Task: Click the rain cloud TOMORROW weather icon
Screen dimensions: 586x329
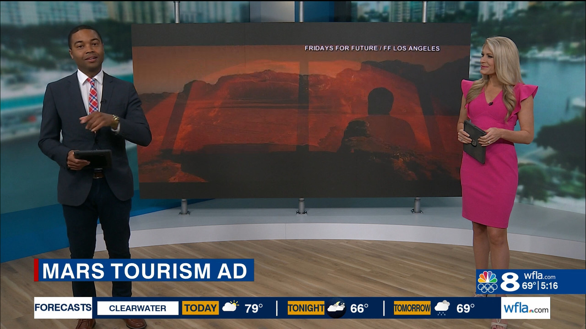Action: pos(442,308)
